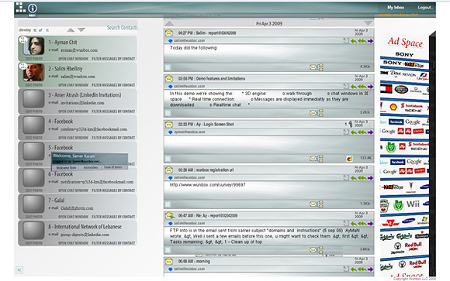Forward Demo features and limitations message
The height and width of the screenshot is (281, 450).
(x=370, y=87)
